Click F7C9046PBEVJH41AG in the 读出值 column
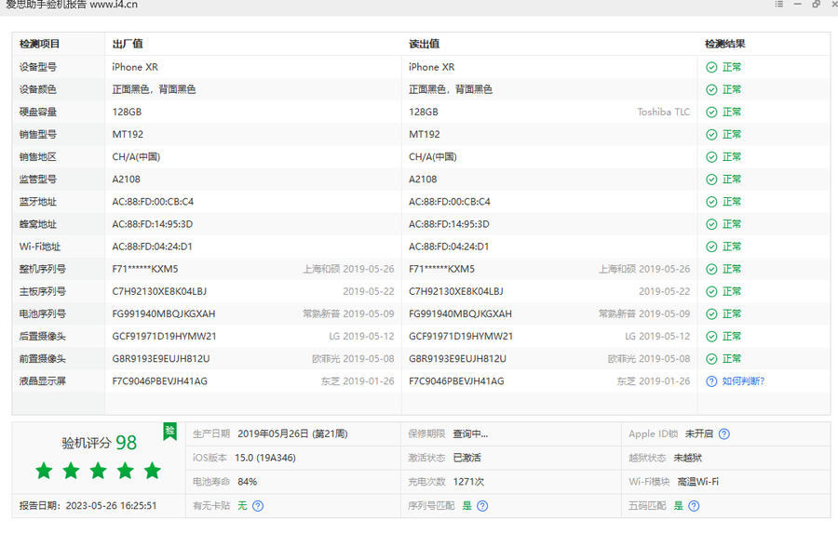 point(456,381)
